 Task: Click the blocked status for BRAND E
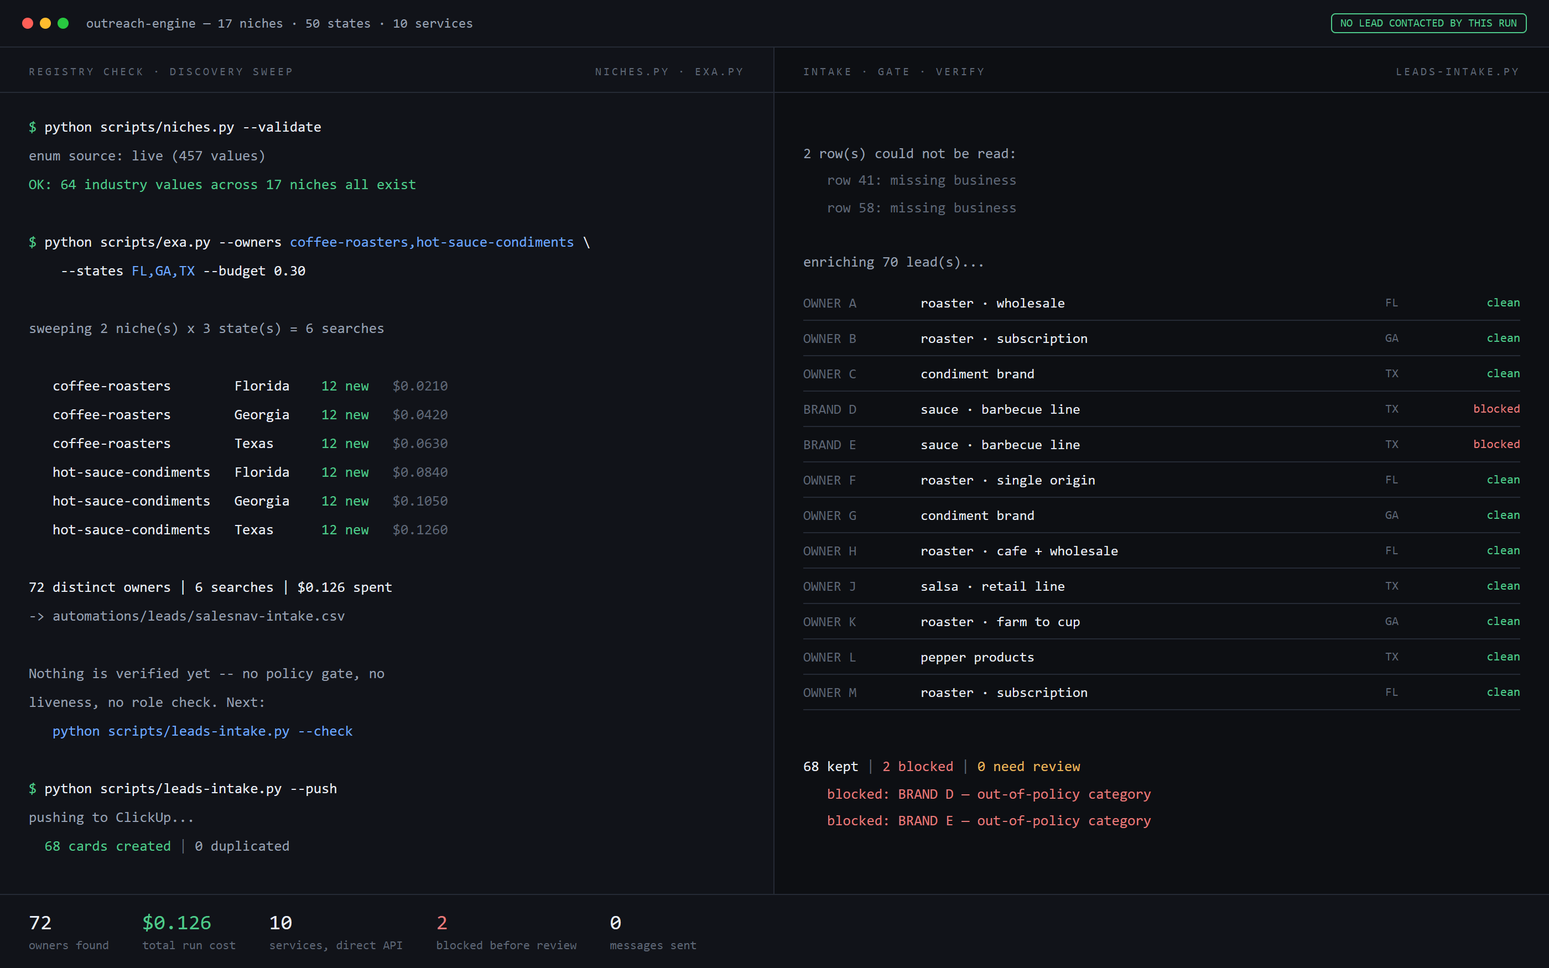[1496, 444]
